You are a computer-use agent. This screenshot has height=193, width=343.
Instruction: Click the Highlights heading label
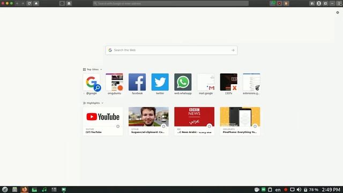[x=93, y=103]
